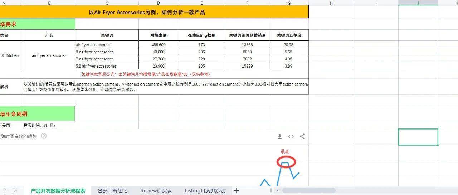Click the green 场生命周期 section header
The height and width of the screenshot is (195, 458).
coord(38,113)
